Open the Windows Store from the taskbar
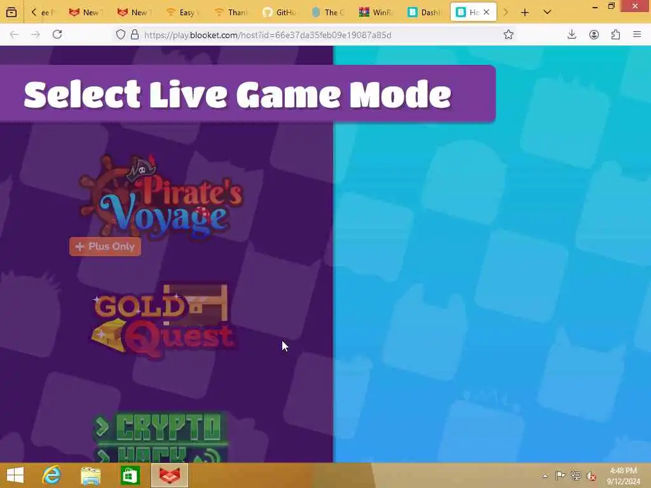Image resolution: width=651 pixels, height=488 pixels. 130,475
